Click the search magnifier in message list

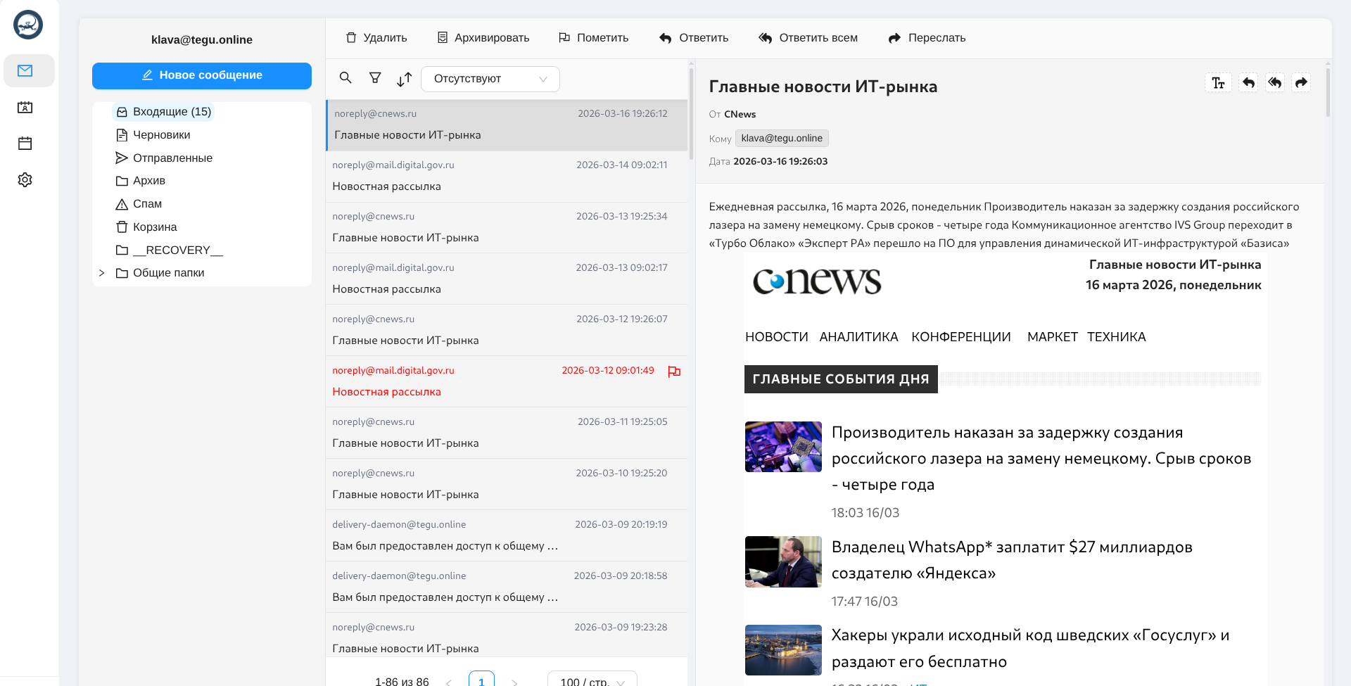[x=345, y=78]
